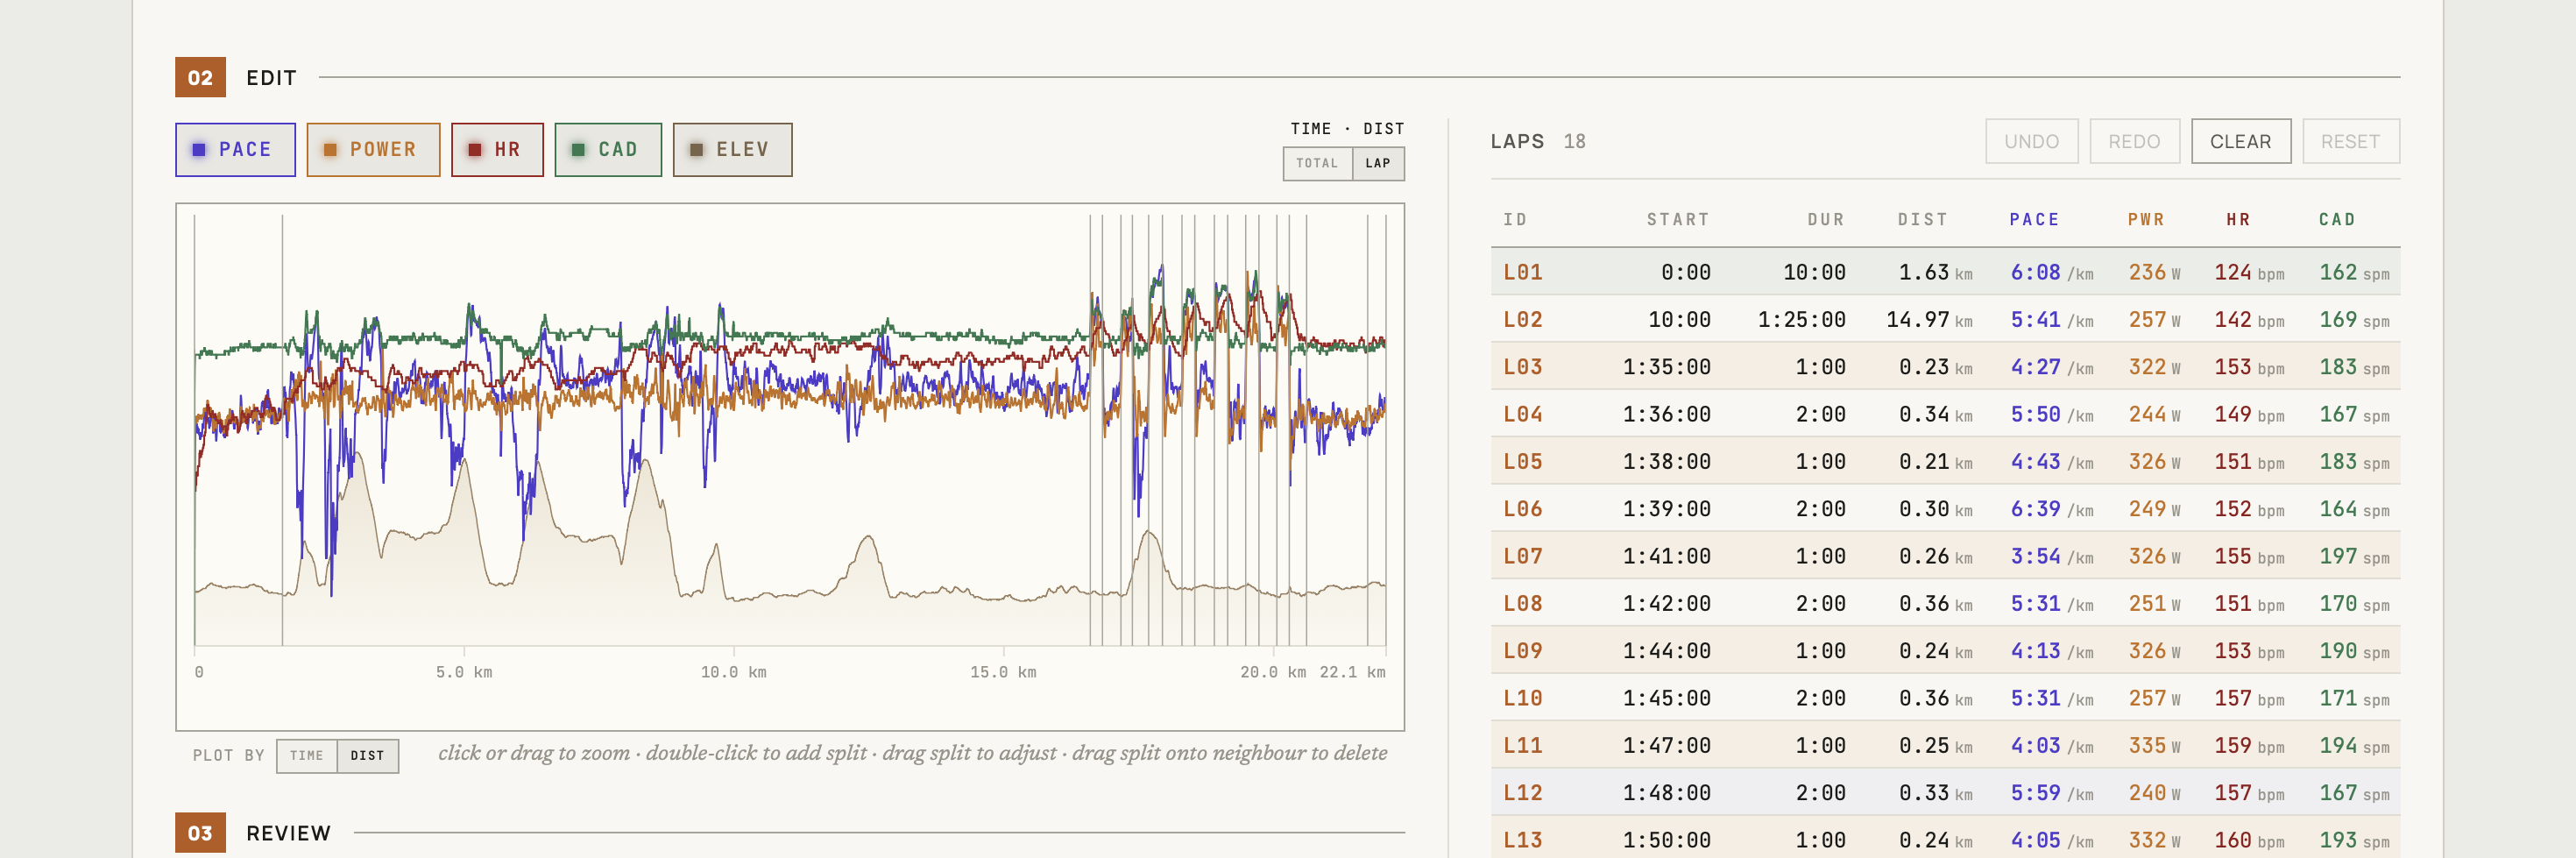The image size is (2576, 858).
Task: Click the RESET button
Action: click(2350, 142)
